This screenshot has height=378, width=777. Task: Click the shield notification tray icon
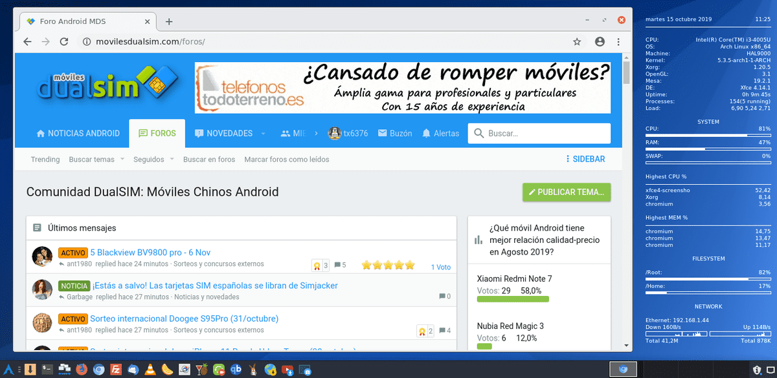pyautogui.click(x=756, y=370)
